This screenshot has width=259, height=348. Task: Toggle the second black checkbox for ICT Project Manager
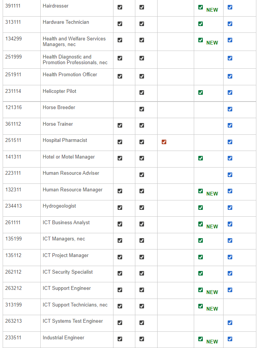(x=142, y=257)
